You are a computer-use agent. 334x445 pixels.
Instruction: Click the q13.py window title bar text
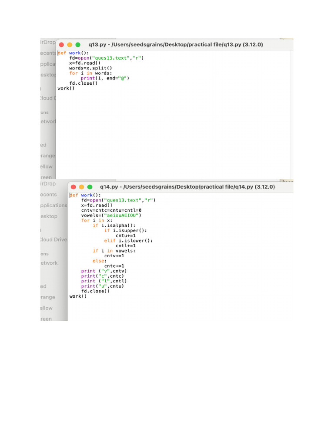[x=175, y=45]
